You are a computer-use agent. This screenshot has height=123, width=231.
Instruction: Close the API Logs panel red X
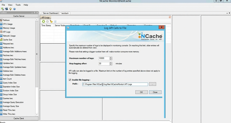[x=170, y=17]
